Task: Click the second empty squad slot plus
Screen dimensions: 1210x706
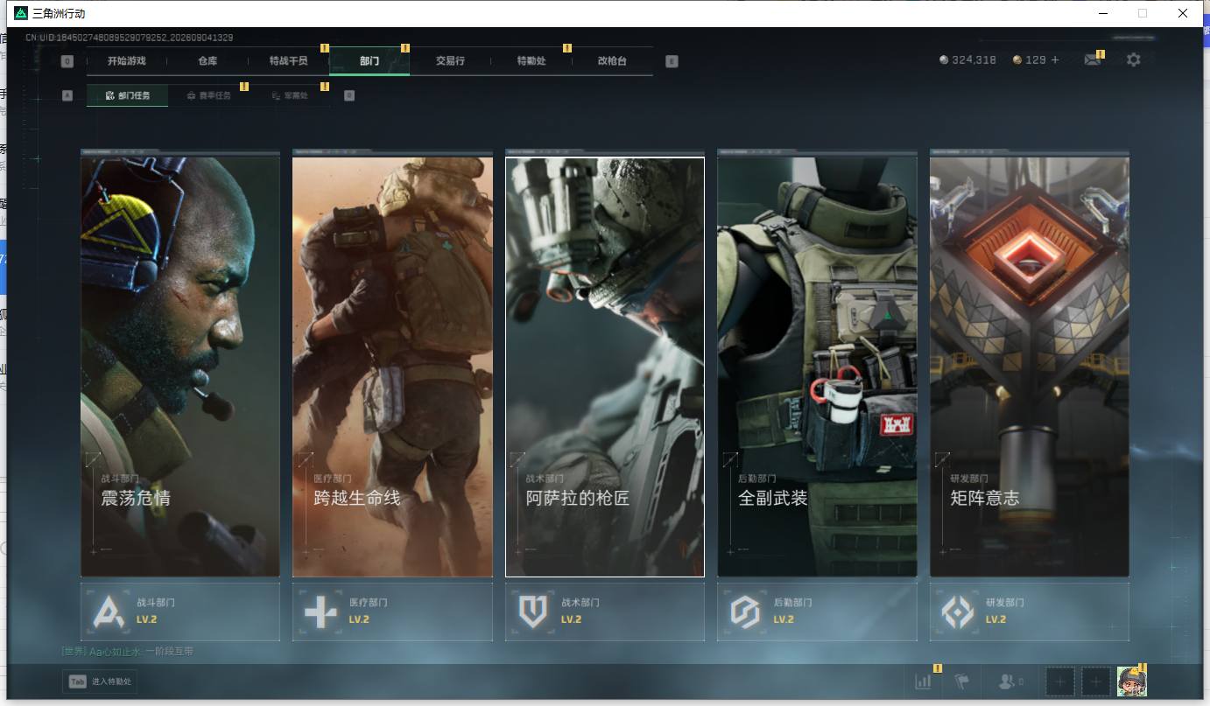Action: 1096,682
